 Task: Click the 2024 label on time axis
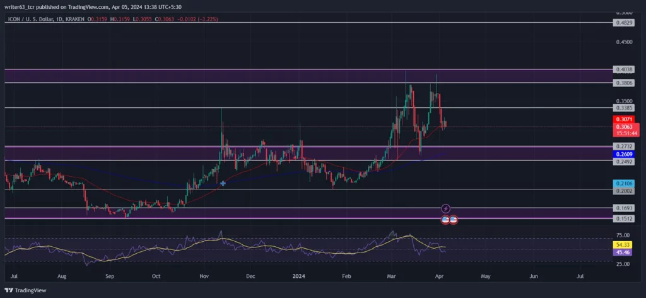coord(298,275)
